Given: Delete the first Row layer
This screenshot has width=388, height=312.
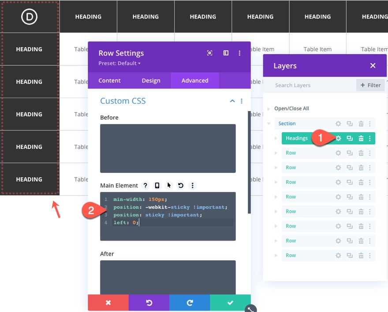Looking at the screenshot, I should (361, 153).
